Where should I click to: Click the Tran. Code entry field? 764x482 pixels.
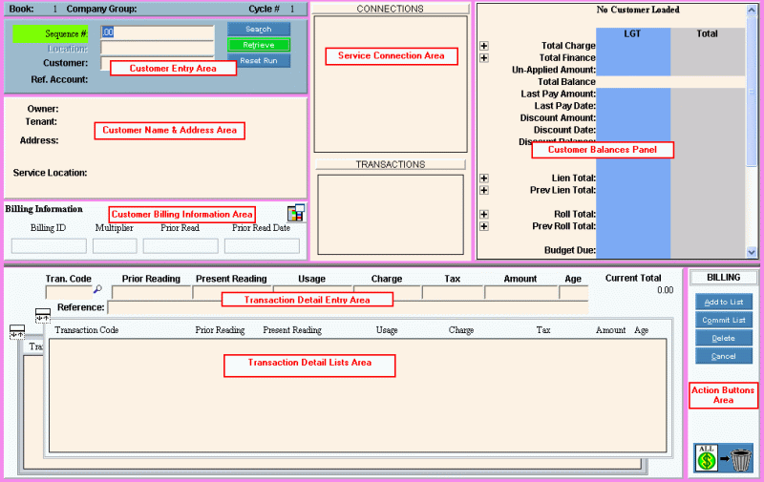tap(69, 292)
